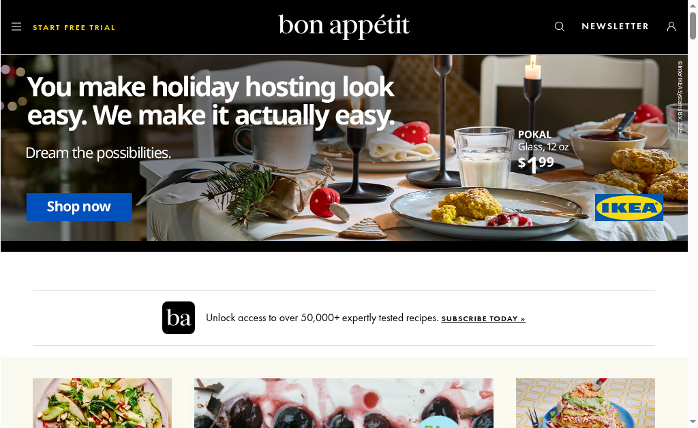Click the unlock 50,000+ recipes text

(x=322, y=318)
